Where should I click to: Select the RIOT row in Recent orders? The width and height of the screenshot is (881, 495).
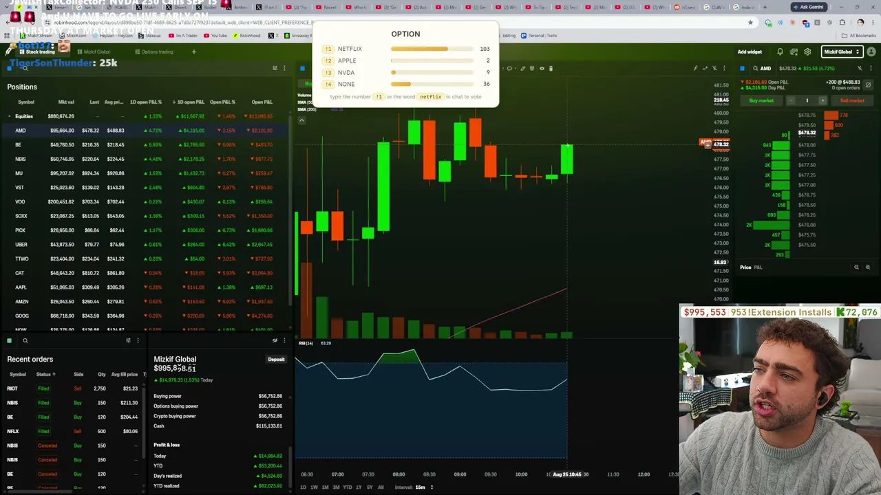click(74, 388)
